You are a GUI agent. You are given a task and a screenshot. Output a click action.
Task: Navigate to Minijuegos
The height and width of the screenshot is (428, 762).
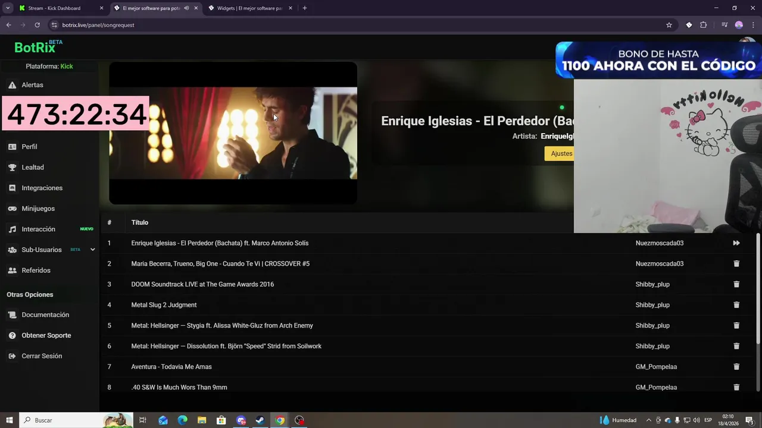click(38, 209)
